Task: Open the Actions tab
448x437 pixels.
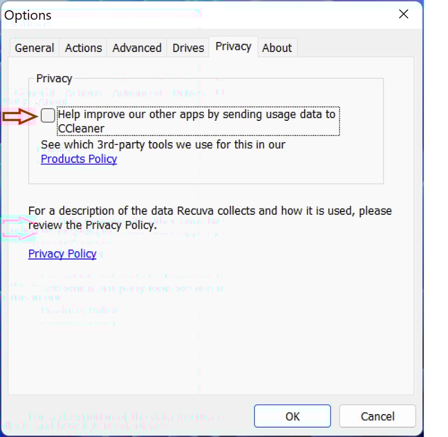Action: pos(83,48)
